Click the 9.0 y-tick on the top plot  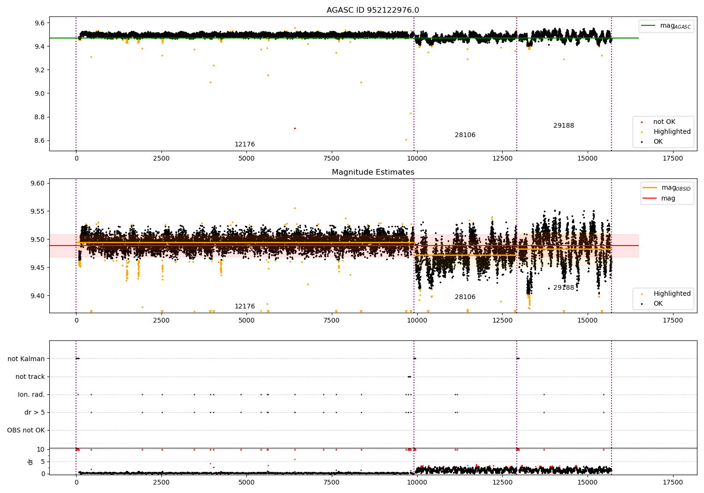tap(39, 93)
